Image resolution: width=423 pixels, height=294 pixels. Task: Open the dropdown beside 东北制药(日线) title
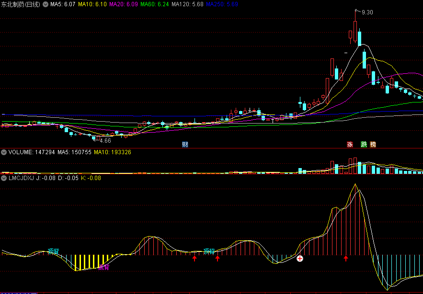[46, 4]
